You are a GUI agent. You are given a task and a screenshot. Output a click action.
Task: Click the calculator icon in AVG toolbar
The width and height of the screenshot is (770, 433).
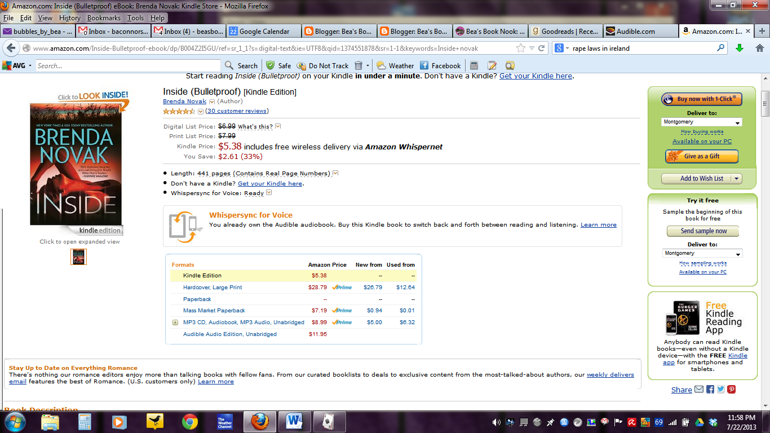(x=474, y=65)
